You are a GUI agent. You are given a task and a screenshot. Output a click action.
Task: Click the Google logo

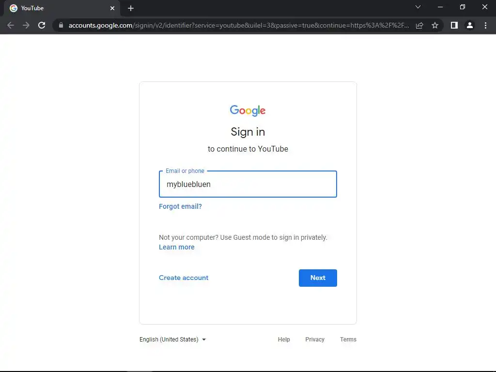pos(248,110)
